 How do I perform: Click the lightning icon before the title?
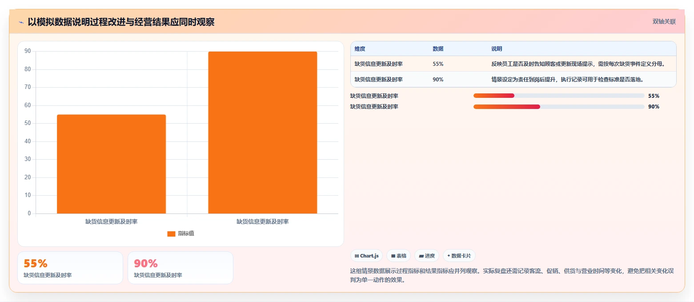click(x=21, y=22)
